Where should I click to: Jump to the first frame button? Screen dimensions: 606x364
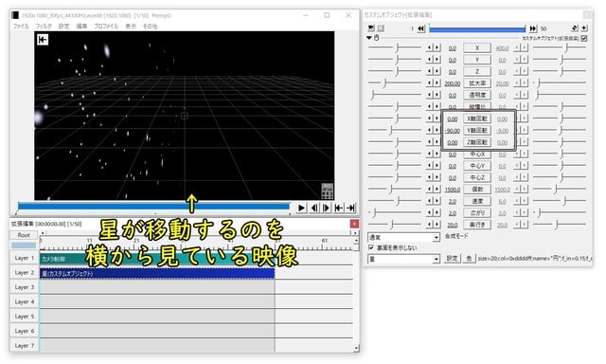[x=339, y=208]
